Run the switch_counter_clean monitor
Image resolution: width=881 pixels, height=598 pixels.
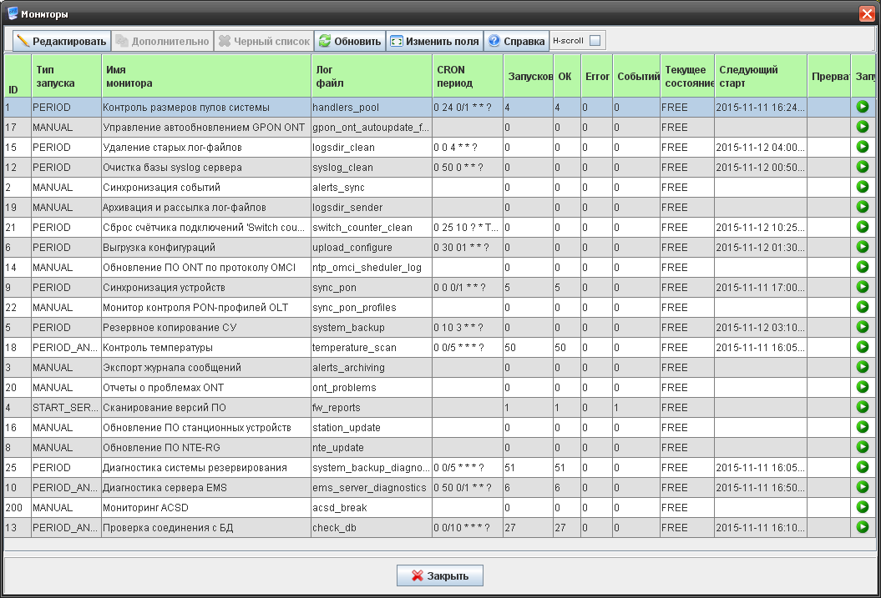click(x=863, y=227)
